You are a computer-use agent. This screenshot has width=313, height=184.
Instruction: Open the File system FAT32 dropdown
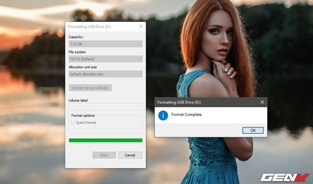click(x=106, y=59)
